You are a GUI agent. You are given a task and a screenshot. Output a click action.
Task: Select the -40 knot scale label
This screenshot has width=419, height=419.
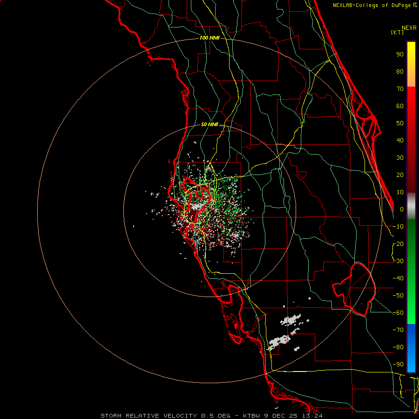(398, 278)
